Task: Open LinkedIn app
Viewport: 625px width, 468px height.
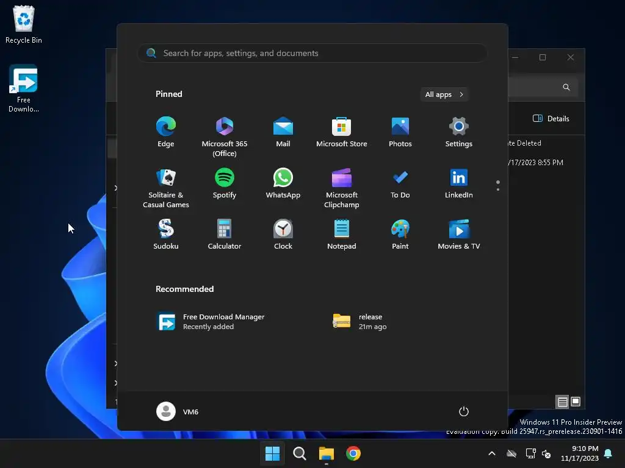Action: pyautogui.click(x=459, y=183)
